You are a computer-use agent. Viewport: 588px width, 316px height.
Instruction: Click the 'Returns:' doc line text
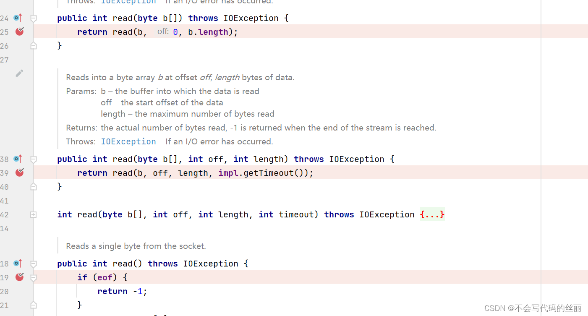click(251, 128)
